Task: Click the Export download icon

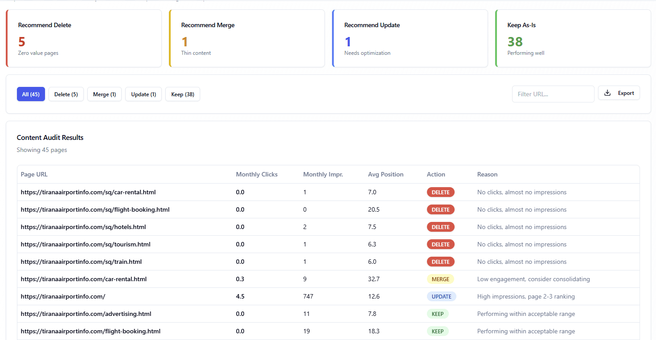Action: [x=607, y=93]
